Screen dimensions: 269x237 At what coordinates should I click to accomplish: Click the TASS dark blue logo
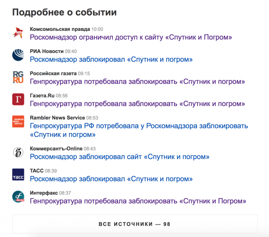[18, 174]
